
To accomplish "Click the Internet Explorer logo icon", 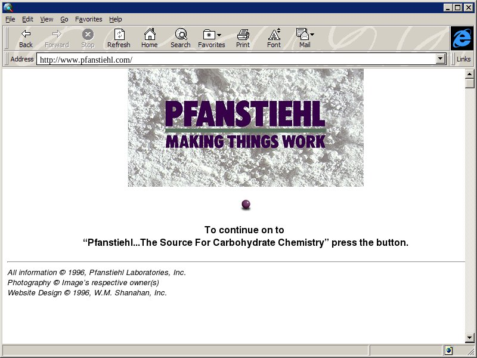I will 461,38.
